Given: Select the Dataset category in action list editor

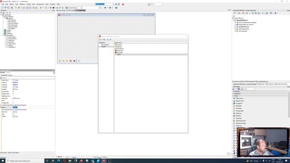Looking at the screenshot, I should 106,47.
